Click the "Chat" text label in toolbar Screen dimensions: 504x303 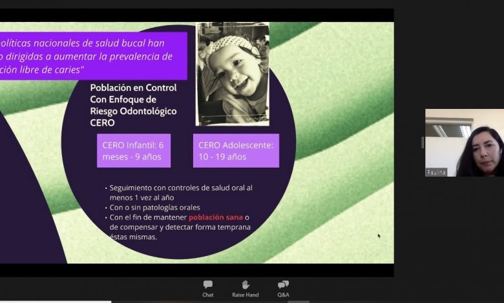point(207,295)
